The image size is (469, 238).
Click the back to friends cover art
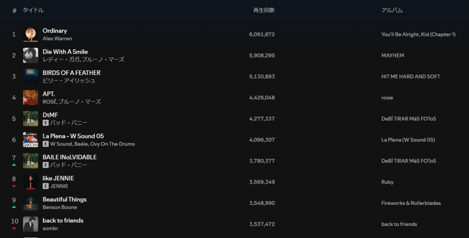point(31,224)
